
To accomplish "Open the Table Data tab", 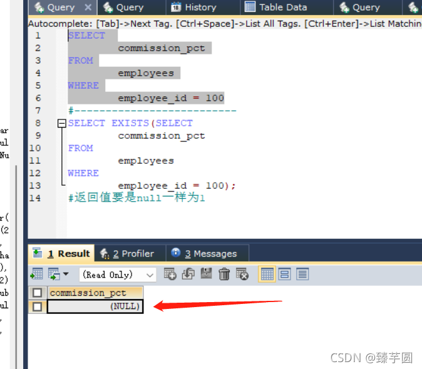I will pos(286,8).
